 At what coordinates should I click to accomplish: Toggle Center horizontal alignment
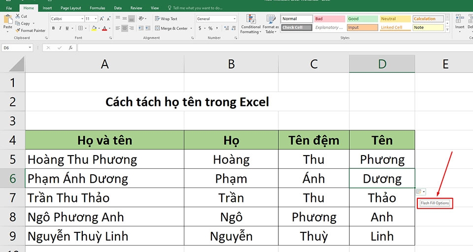(125, 28)
